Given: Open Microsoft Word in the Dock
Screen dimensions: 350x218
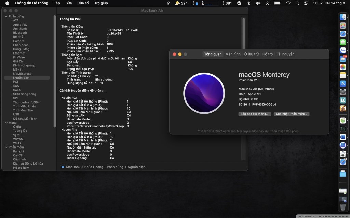Looking at the screenshot, I should (343, 137).
